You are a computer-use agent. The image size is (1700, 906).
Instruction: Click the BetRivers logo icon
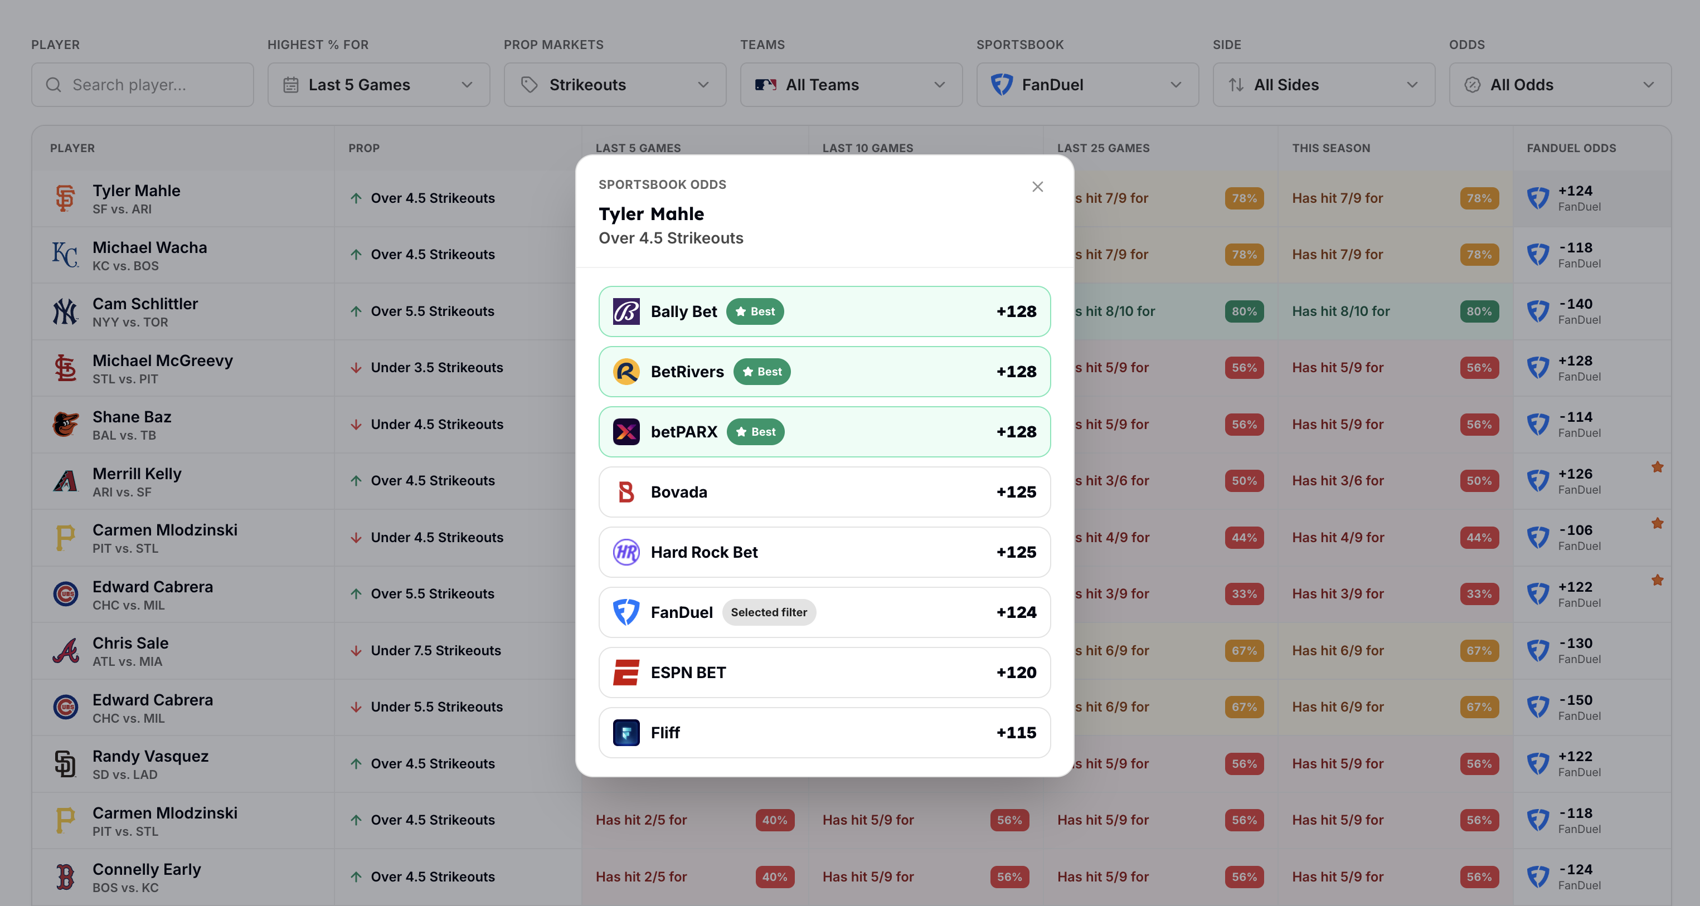pos(626,372)
